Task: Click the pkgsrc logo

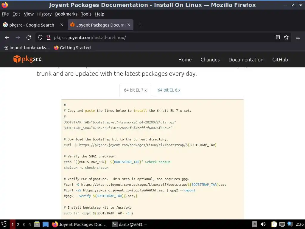Action: [27, 59]
